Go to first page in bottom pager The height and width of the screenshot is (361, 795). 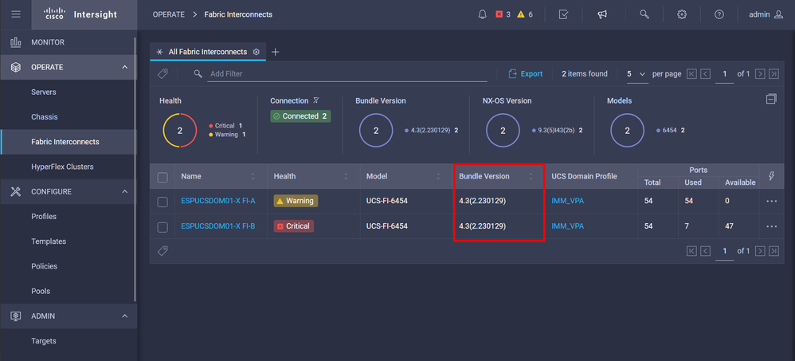[691, 251]
